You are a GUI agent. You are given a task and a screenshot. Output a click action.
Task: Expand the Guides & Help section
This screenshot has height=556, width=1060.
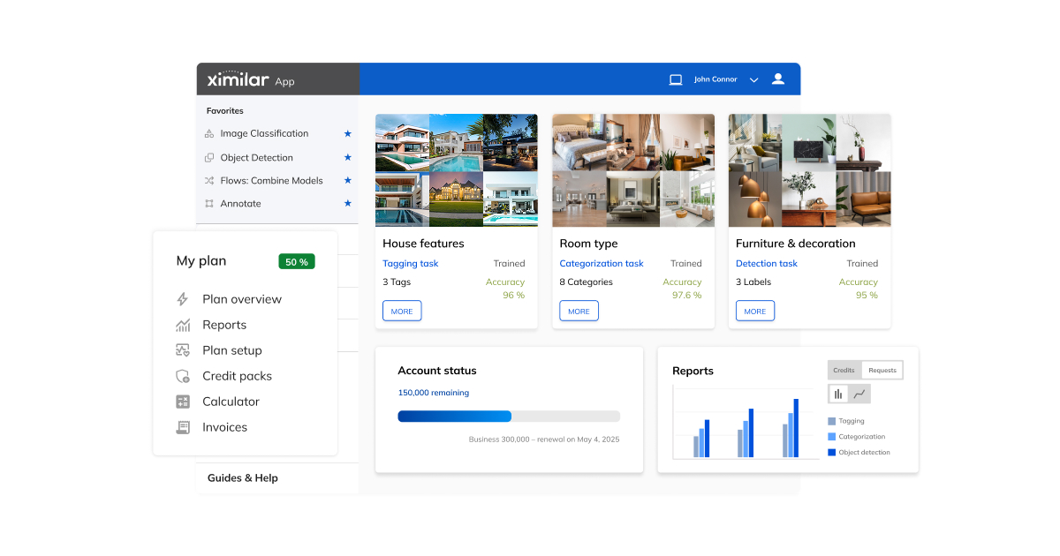[243, 478]
